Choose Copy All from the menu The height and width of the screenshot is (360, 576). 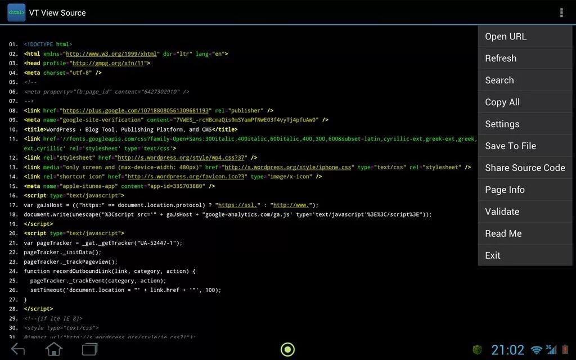point(525,102)
